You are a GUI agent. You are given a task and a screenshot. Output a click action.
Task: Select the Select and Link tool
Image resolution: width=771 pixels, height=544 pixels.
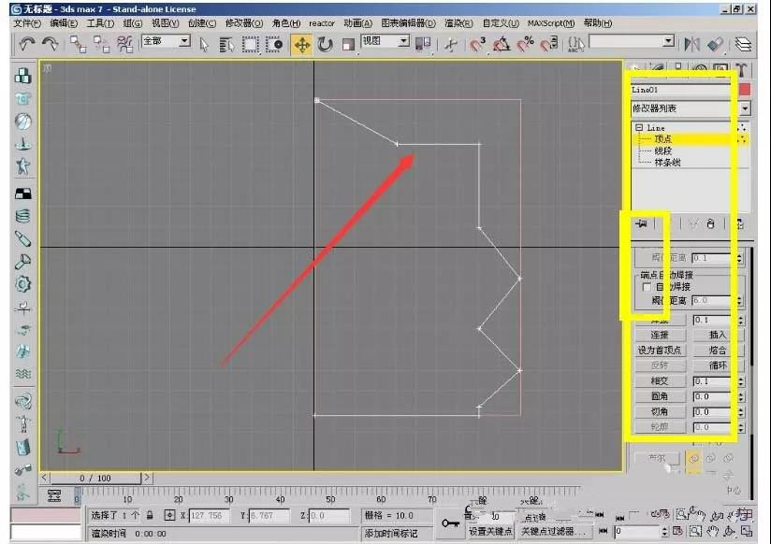[78, 45]
